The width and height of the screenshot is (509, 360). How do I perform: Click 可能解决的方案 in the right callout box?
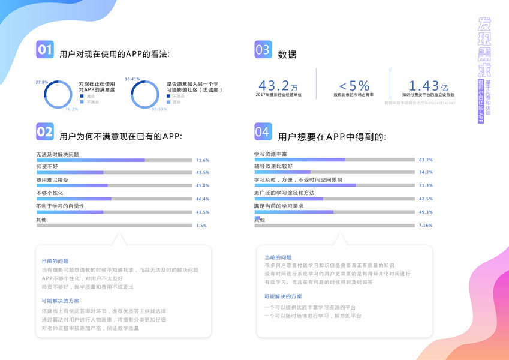[283, 296]
